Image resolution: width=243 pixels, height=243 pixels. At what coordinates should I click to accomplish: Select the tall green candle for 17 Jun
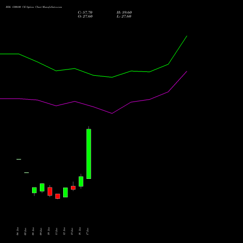click(89, 154)
